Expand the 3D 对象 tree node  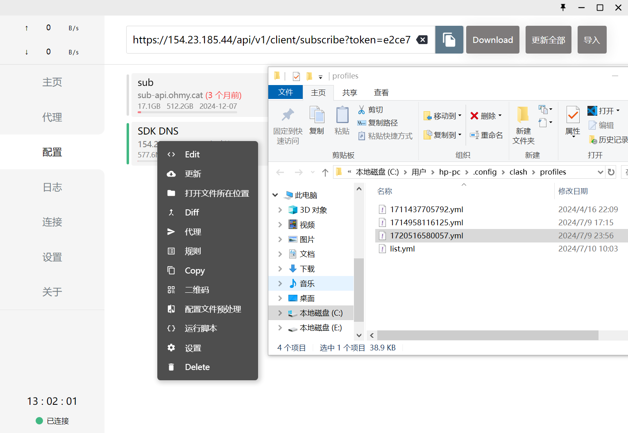[280, 210]
